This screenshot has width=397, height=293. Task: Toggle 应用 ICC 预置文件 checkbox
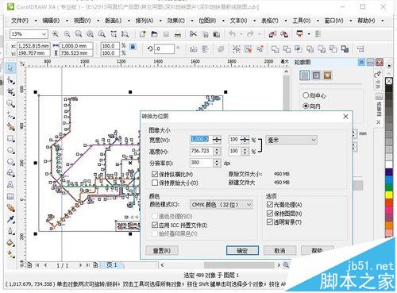(155, 226)
